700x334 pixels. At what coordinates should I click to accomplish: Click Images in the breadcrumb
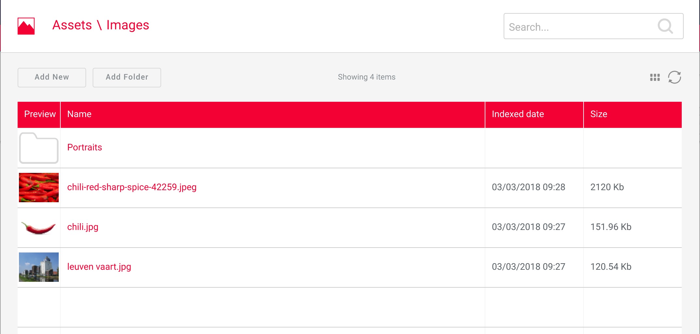[128, 25]
